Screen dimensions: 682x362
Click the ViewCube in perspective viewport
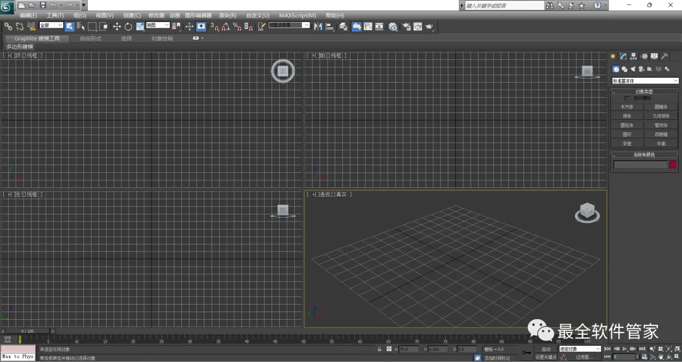click(587, 211)
